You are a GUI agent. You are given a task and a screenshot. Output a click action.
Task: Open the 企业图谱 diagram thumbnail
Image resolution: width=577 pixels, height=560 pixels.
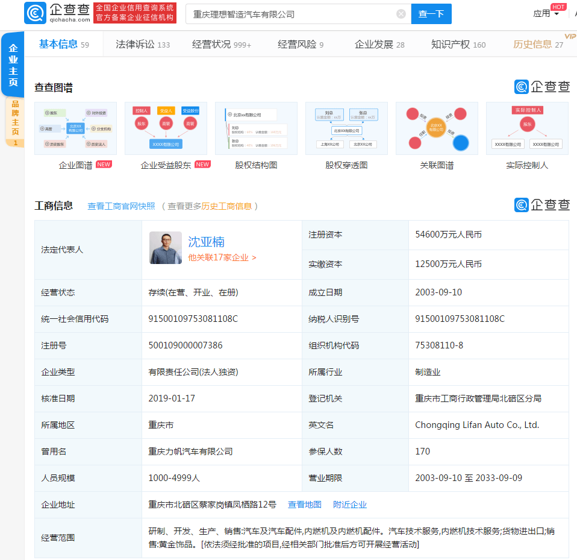(75, 128)
